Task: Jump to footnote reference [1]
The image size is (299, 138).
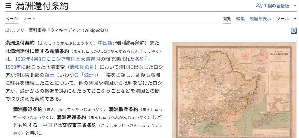Action: coord(147,58)
